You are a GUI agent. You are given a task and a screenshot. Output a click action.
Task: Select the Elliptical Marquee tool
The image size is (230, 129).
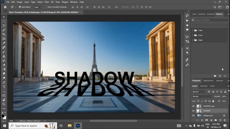click(x=4, y=21)
